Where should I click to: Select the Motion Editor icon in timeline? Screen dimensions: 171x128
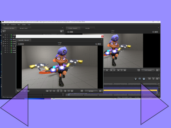(140, 79)
